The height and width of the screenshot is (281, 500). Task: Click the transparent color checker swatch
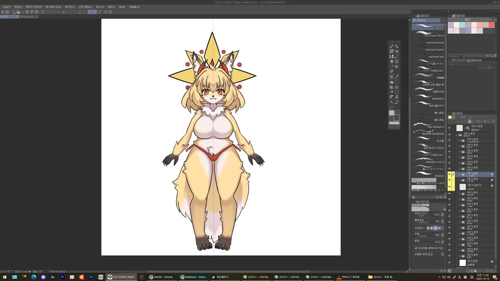click(x=394, y=123)
